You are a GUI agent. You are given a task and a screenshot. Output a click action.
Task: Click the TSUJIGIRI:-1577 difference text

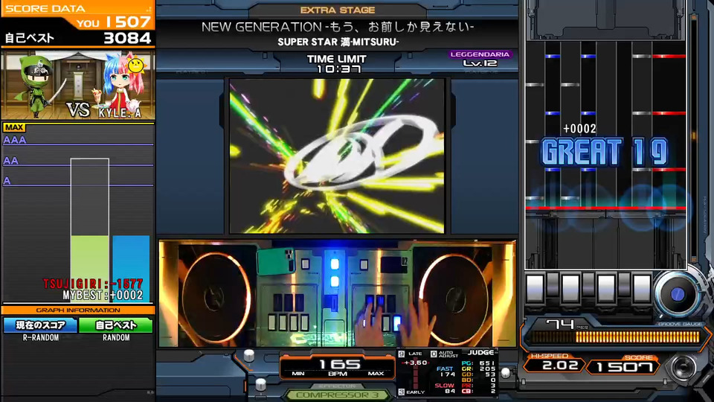click(94, 284)
